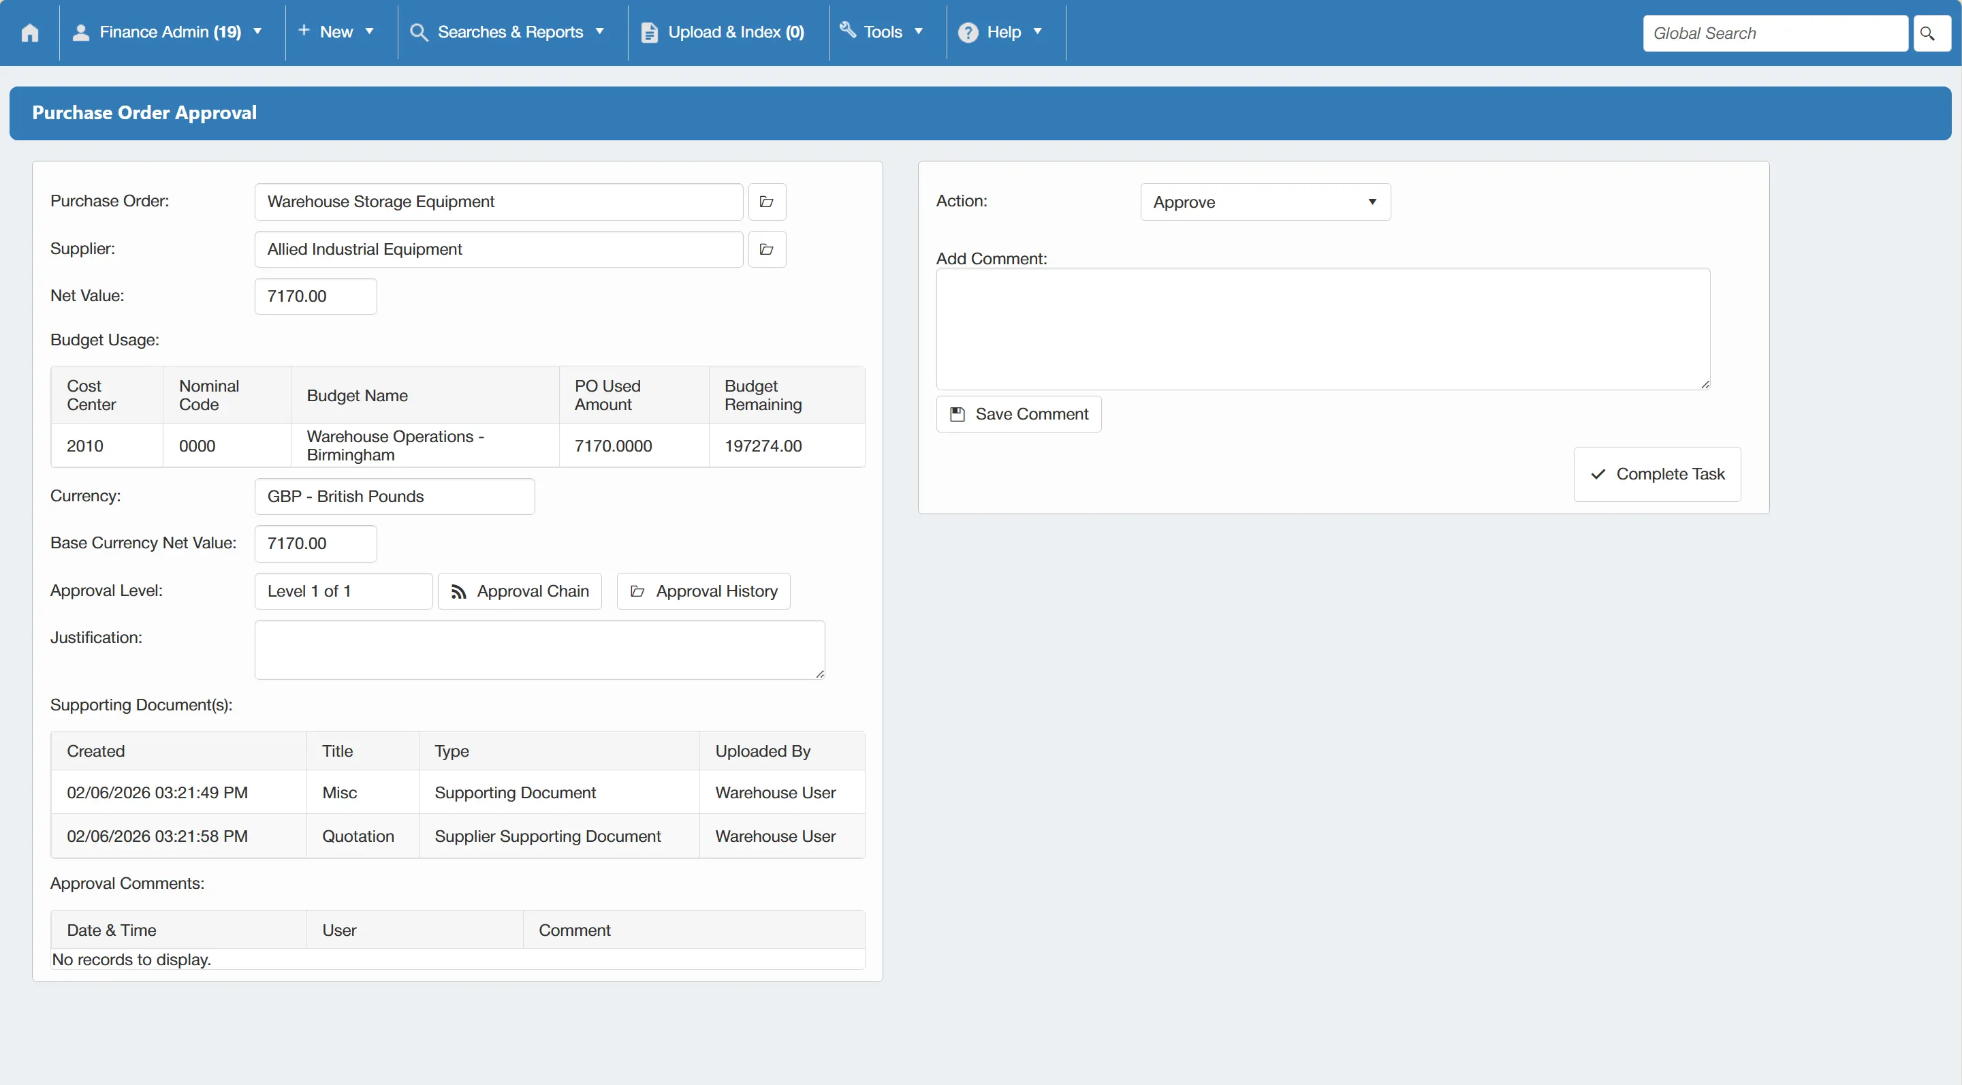Open folder icon beside Purchase Order field
Image resolution: width=1962 pixels, height=1085 pixels.
tap(767, 202)
